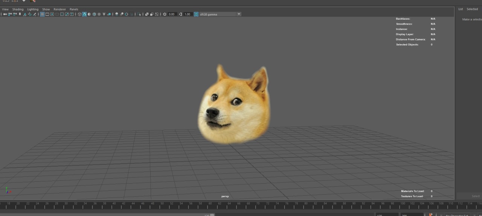This screenshot has height=216, width=482.
Task: Toggle the Resolution Gate icon
Action: [x=52, y=14]
